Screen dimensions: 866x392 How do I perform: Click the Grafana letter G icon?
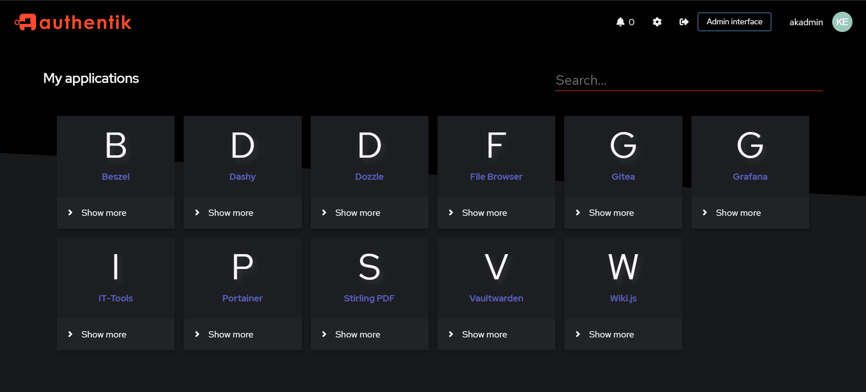point(750,146)
